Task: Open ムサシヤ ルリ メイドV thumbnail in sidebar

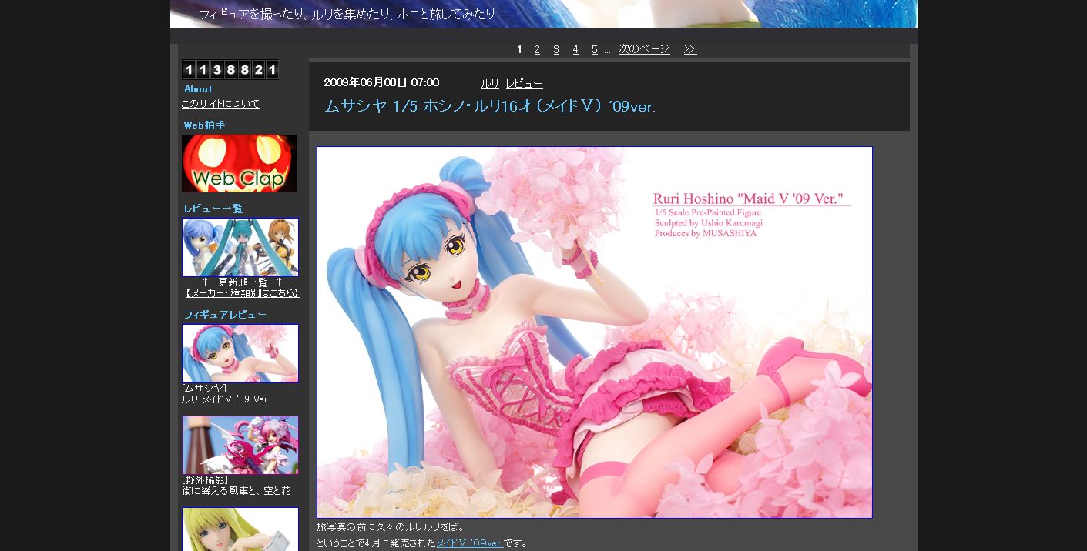Action: 240,353
